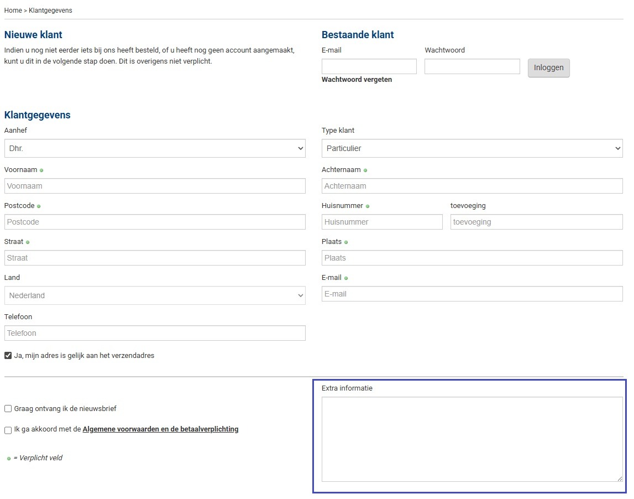The image size is (634, 499).
Task: Grab the Extra informatie resize handle
Action: pos(620,479)
